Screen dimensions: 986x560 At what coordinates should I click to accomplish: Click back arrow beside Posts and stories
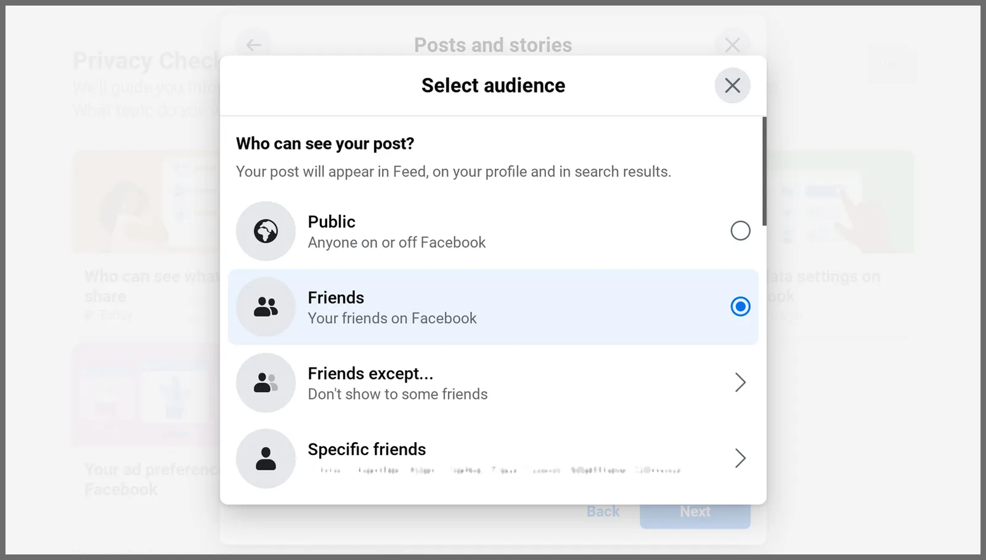[x=253, y=44]
